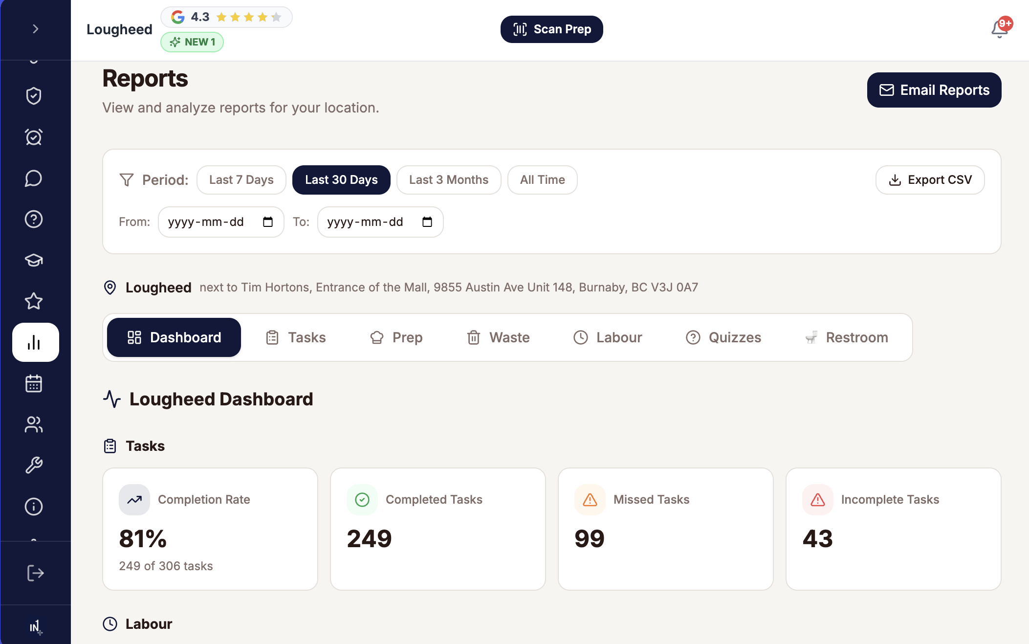
Task: Switch to the Restroom tab
Action: click(x=847, y=337)
